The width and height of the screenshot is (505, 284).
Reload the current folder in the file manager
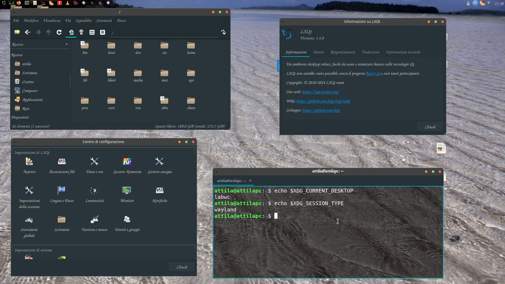59,32
